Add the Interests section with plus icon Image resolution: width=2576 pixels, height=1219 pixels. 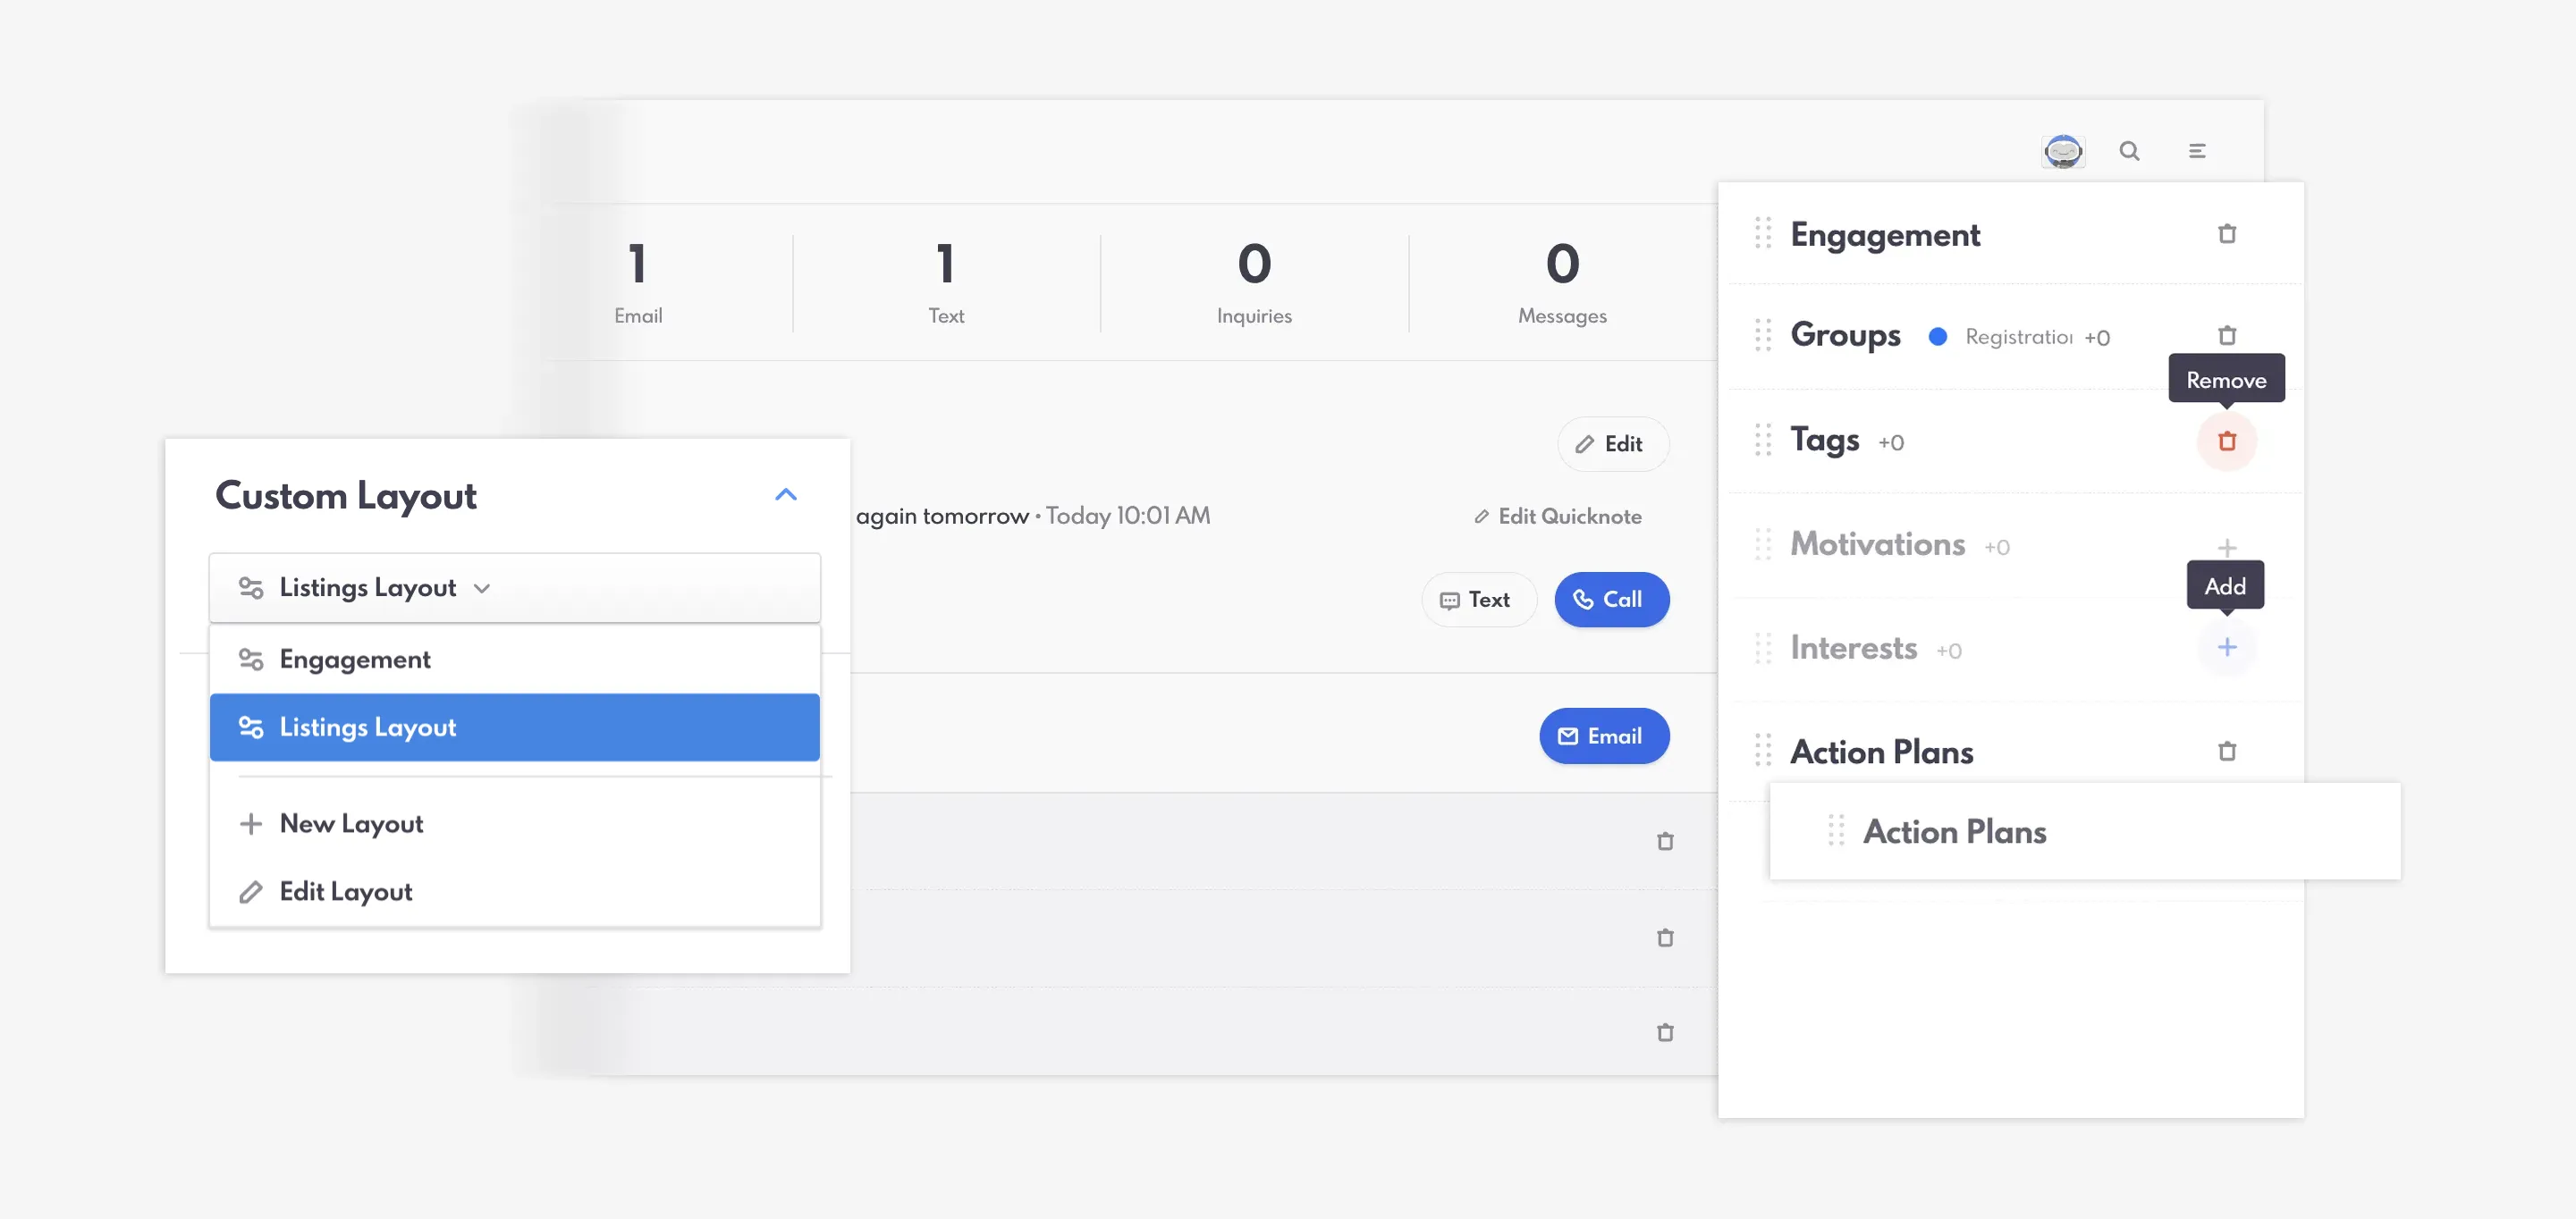pyautogui.click(x=2227, y=647)
